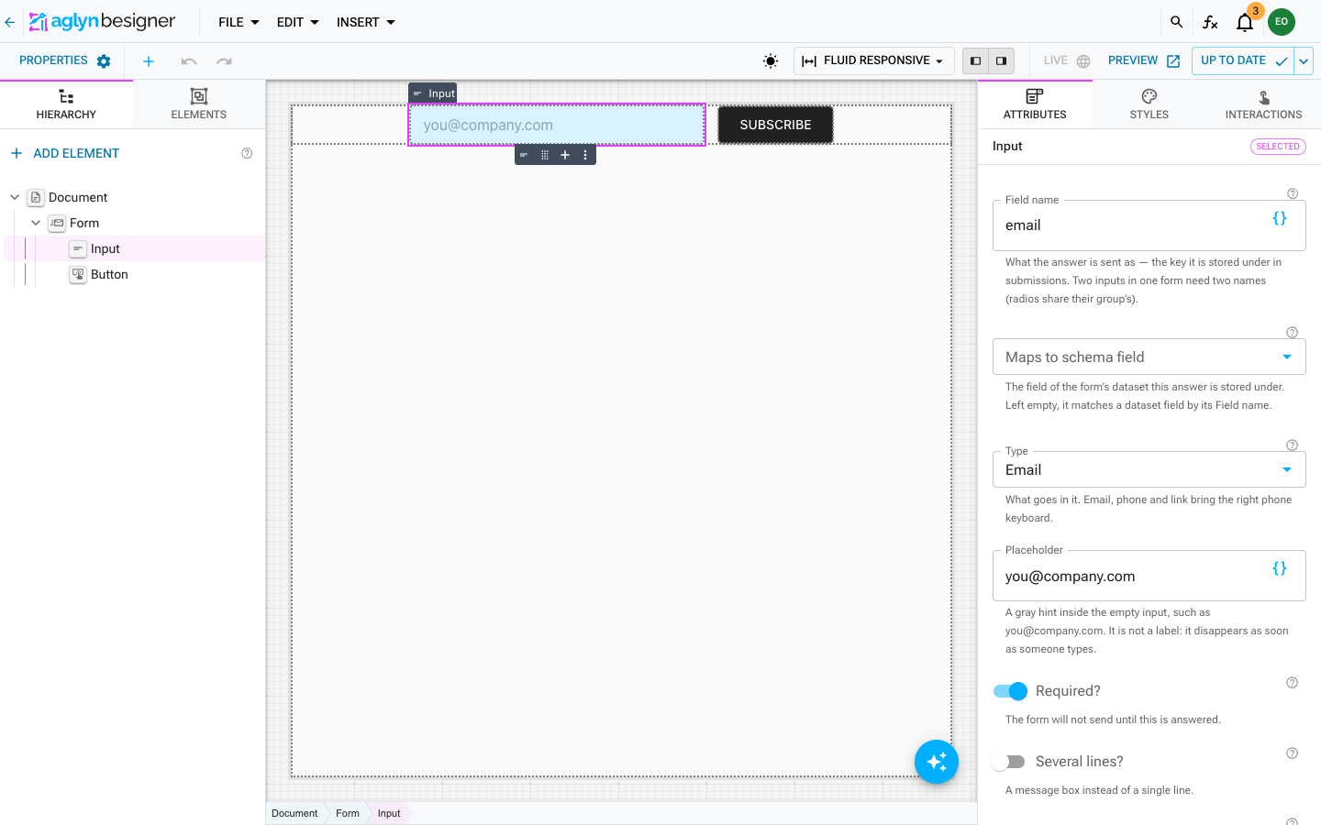
Task: Switch to the Elements tab
Action: coord(199,104)
